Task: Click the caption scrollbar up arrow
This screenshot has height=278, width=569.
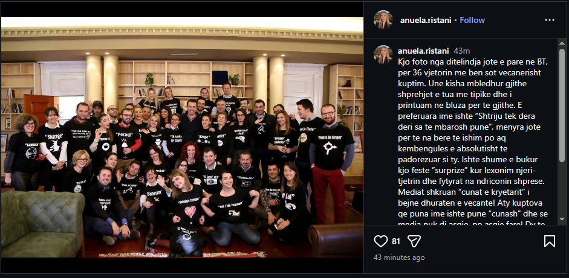Action: 562,43
